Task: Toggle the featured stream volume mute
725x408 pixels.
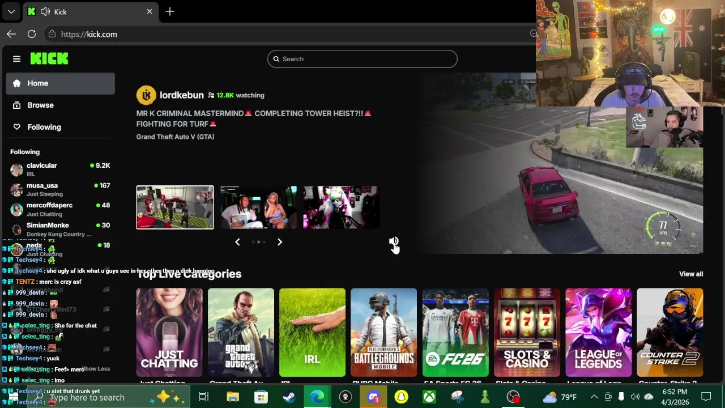Action: point(393,242)
